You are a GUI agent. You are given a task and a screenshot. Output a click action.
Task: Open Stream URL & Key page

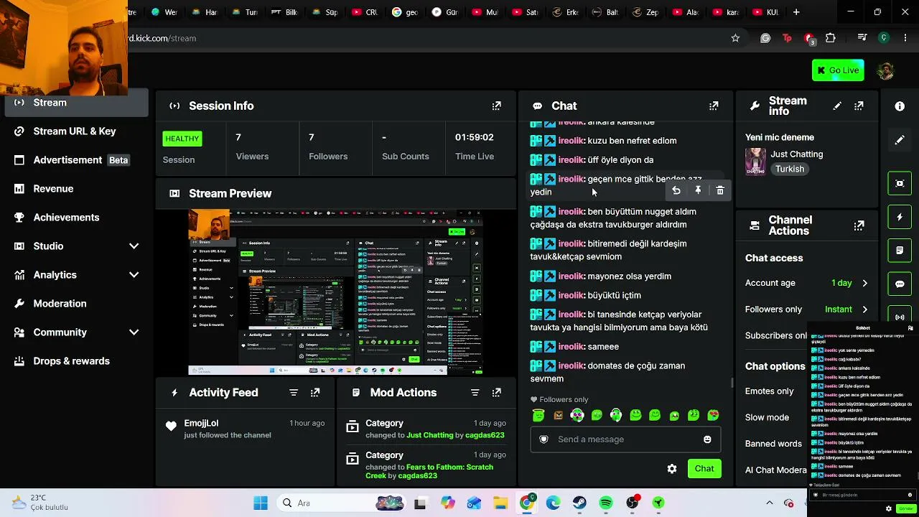[x=77, y=131]
